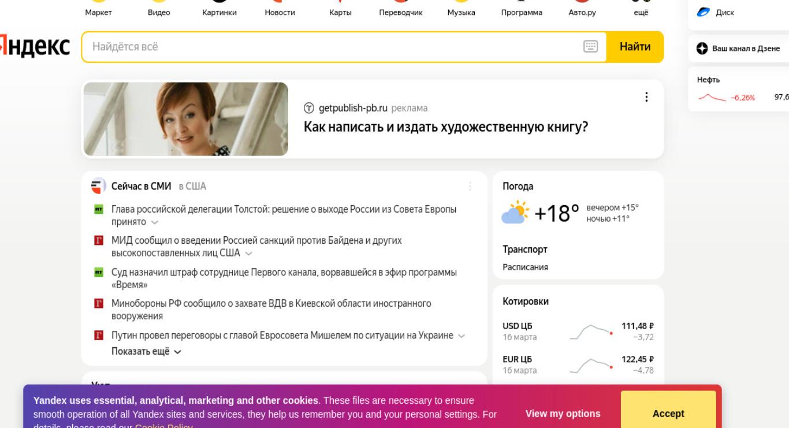Click the partly cloudy weather icon
Image resolution: width=789 pixels, height=428 pixels.
point(516,213)
